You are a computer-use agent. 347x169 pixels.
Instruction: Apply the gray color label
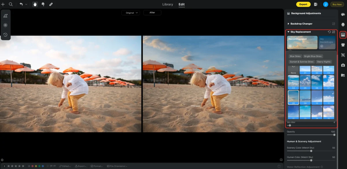pos(29,166)
